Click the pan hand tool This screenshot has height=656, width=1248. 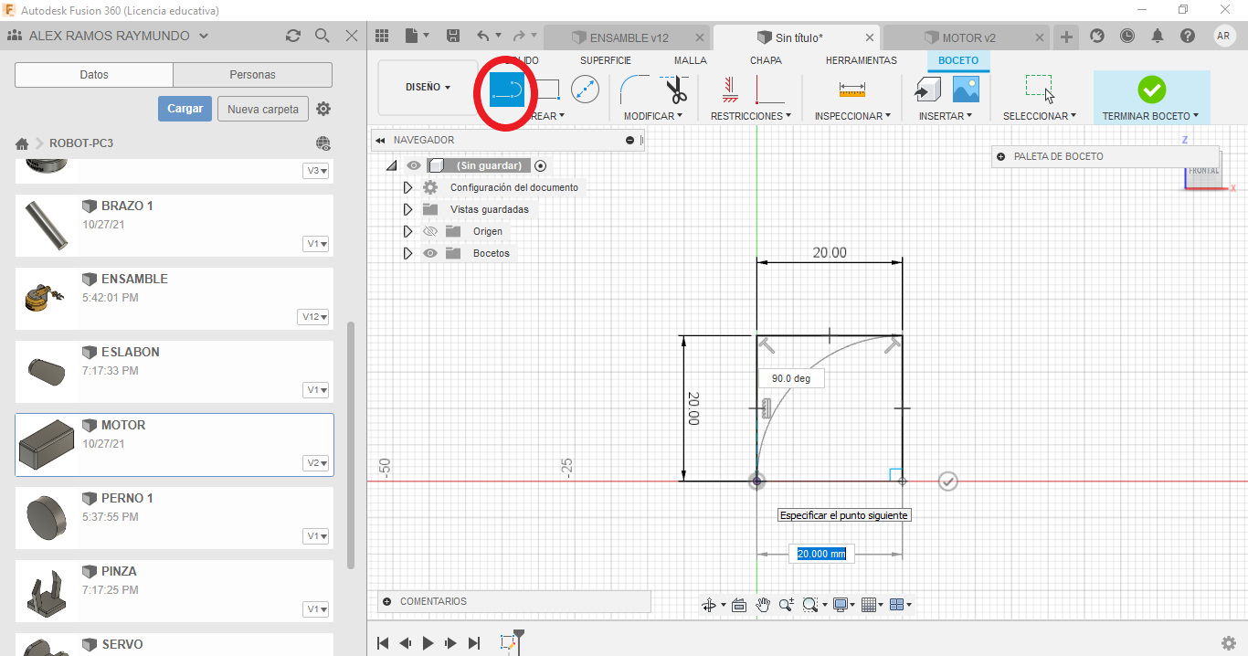[x=763, y=605]
